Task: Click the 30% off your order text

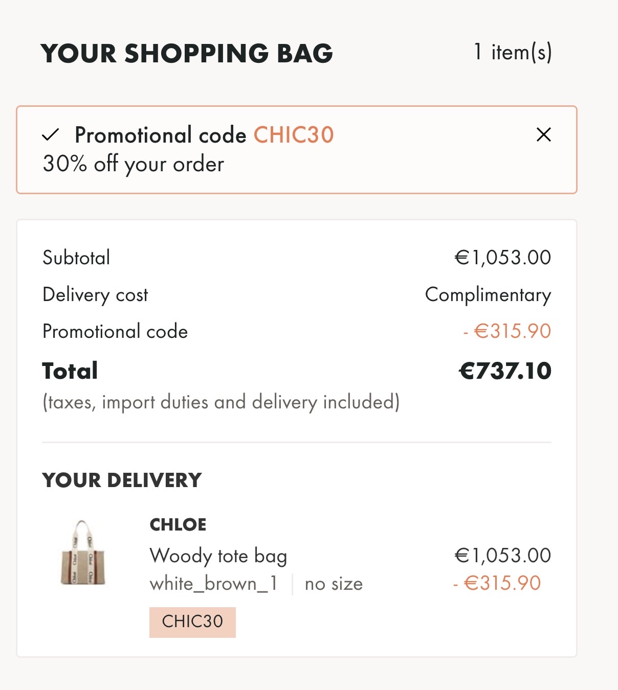Action: pyautogui.click(x=134, y=164)
